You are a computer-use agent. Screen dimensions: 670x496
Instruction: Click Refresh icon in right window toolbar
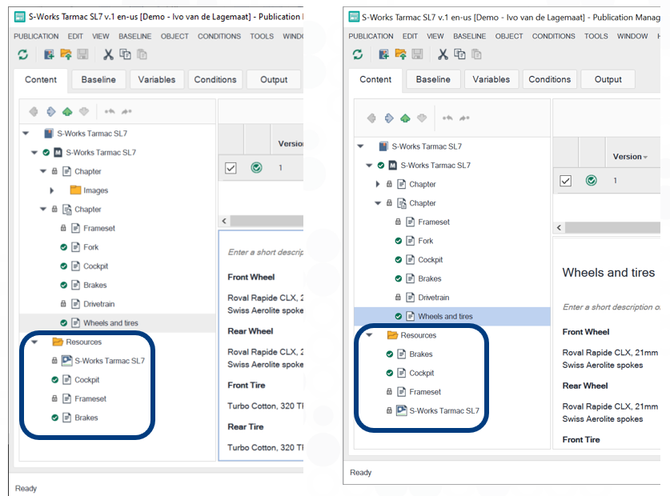click(358, 54)
